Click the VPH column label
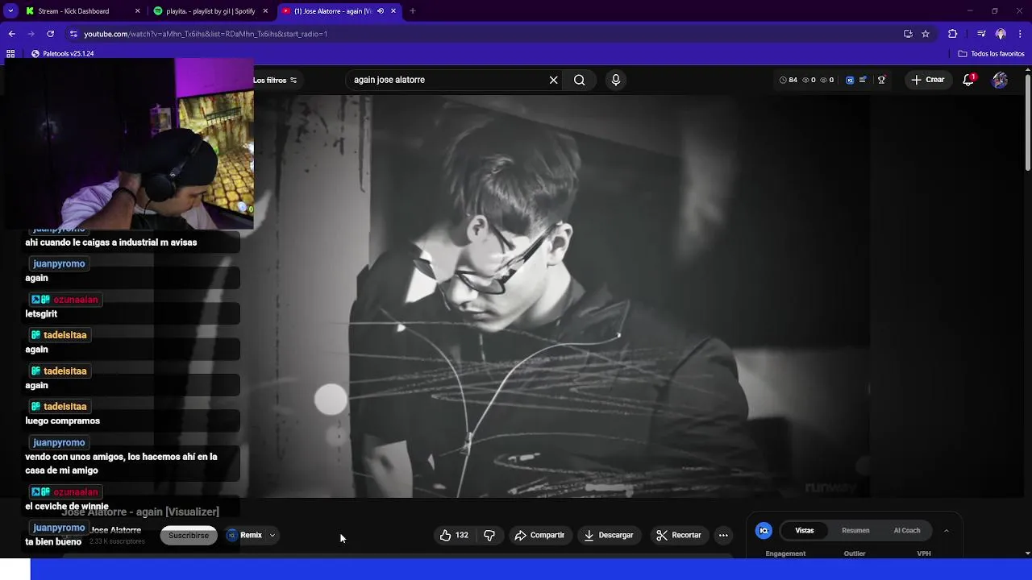The width and height of the screenshot is (1032, 580). pyautogui.click(x=924, y=553)
